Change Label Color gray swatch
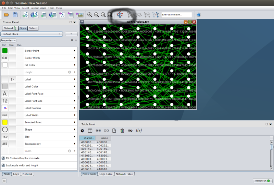This screenshot has width=274, height=185. pos(5,87)
